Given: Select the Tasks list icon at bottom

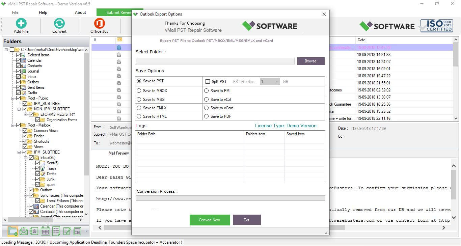Looking at the screenshot, I should pos(56,231).
